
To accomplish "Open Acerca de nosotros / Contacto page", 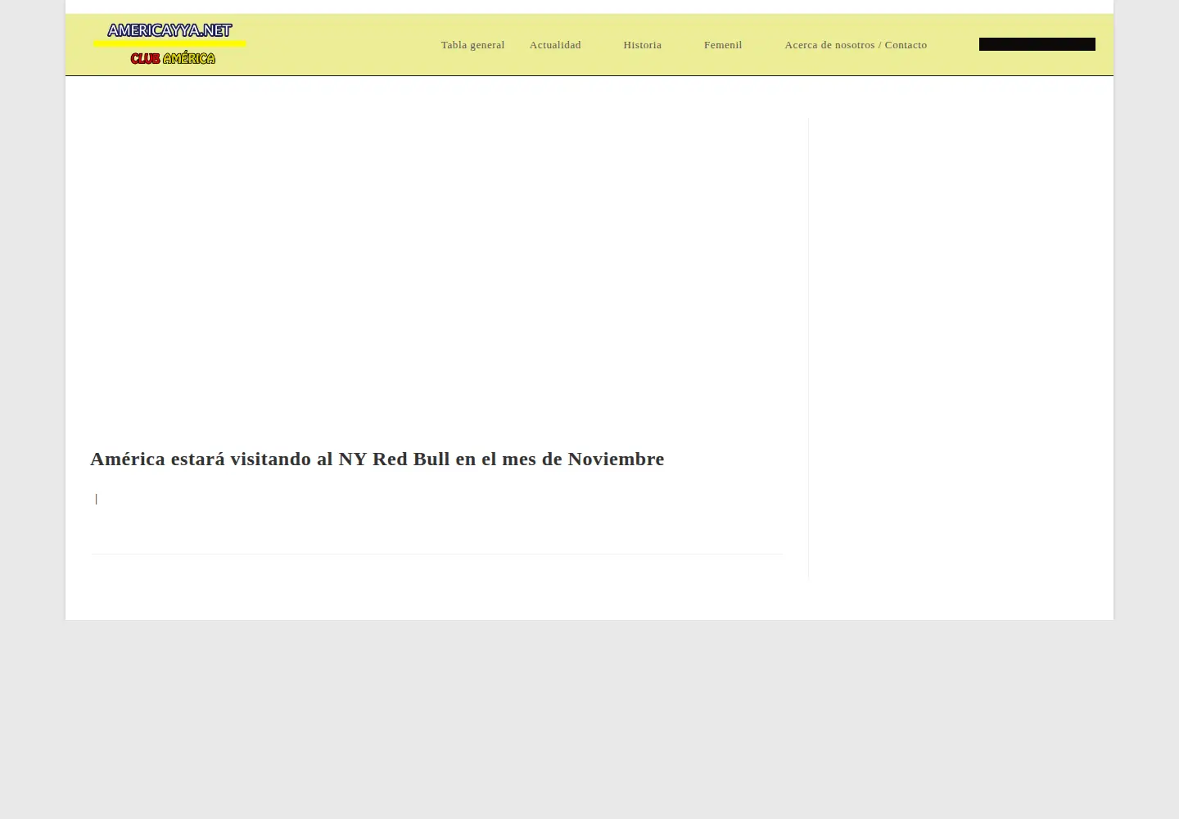I will point(856,45).
